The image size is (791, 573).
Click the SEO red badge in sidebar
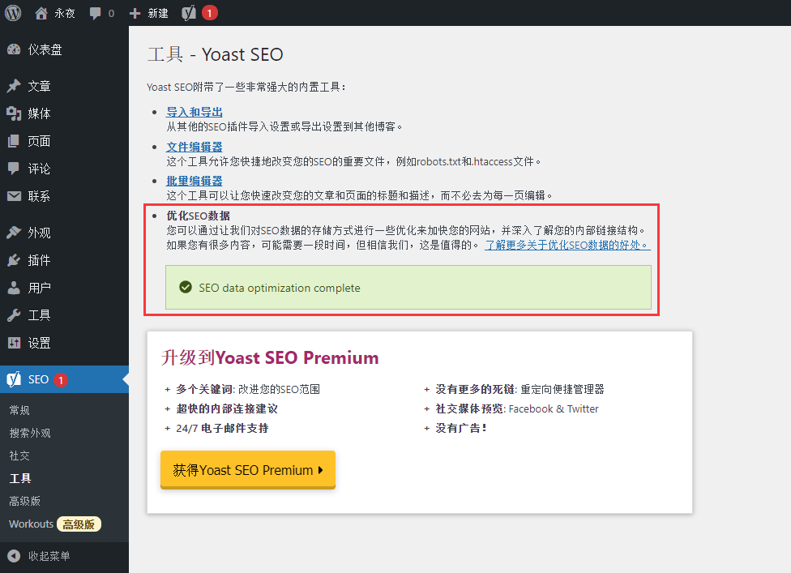(x=61, y=380)
